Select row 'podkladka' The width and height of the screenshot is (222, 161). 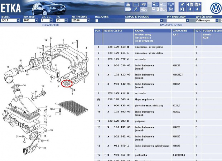coord(141,155)
